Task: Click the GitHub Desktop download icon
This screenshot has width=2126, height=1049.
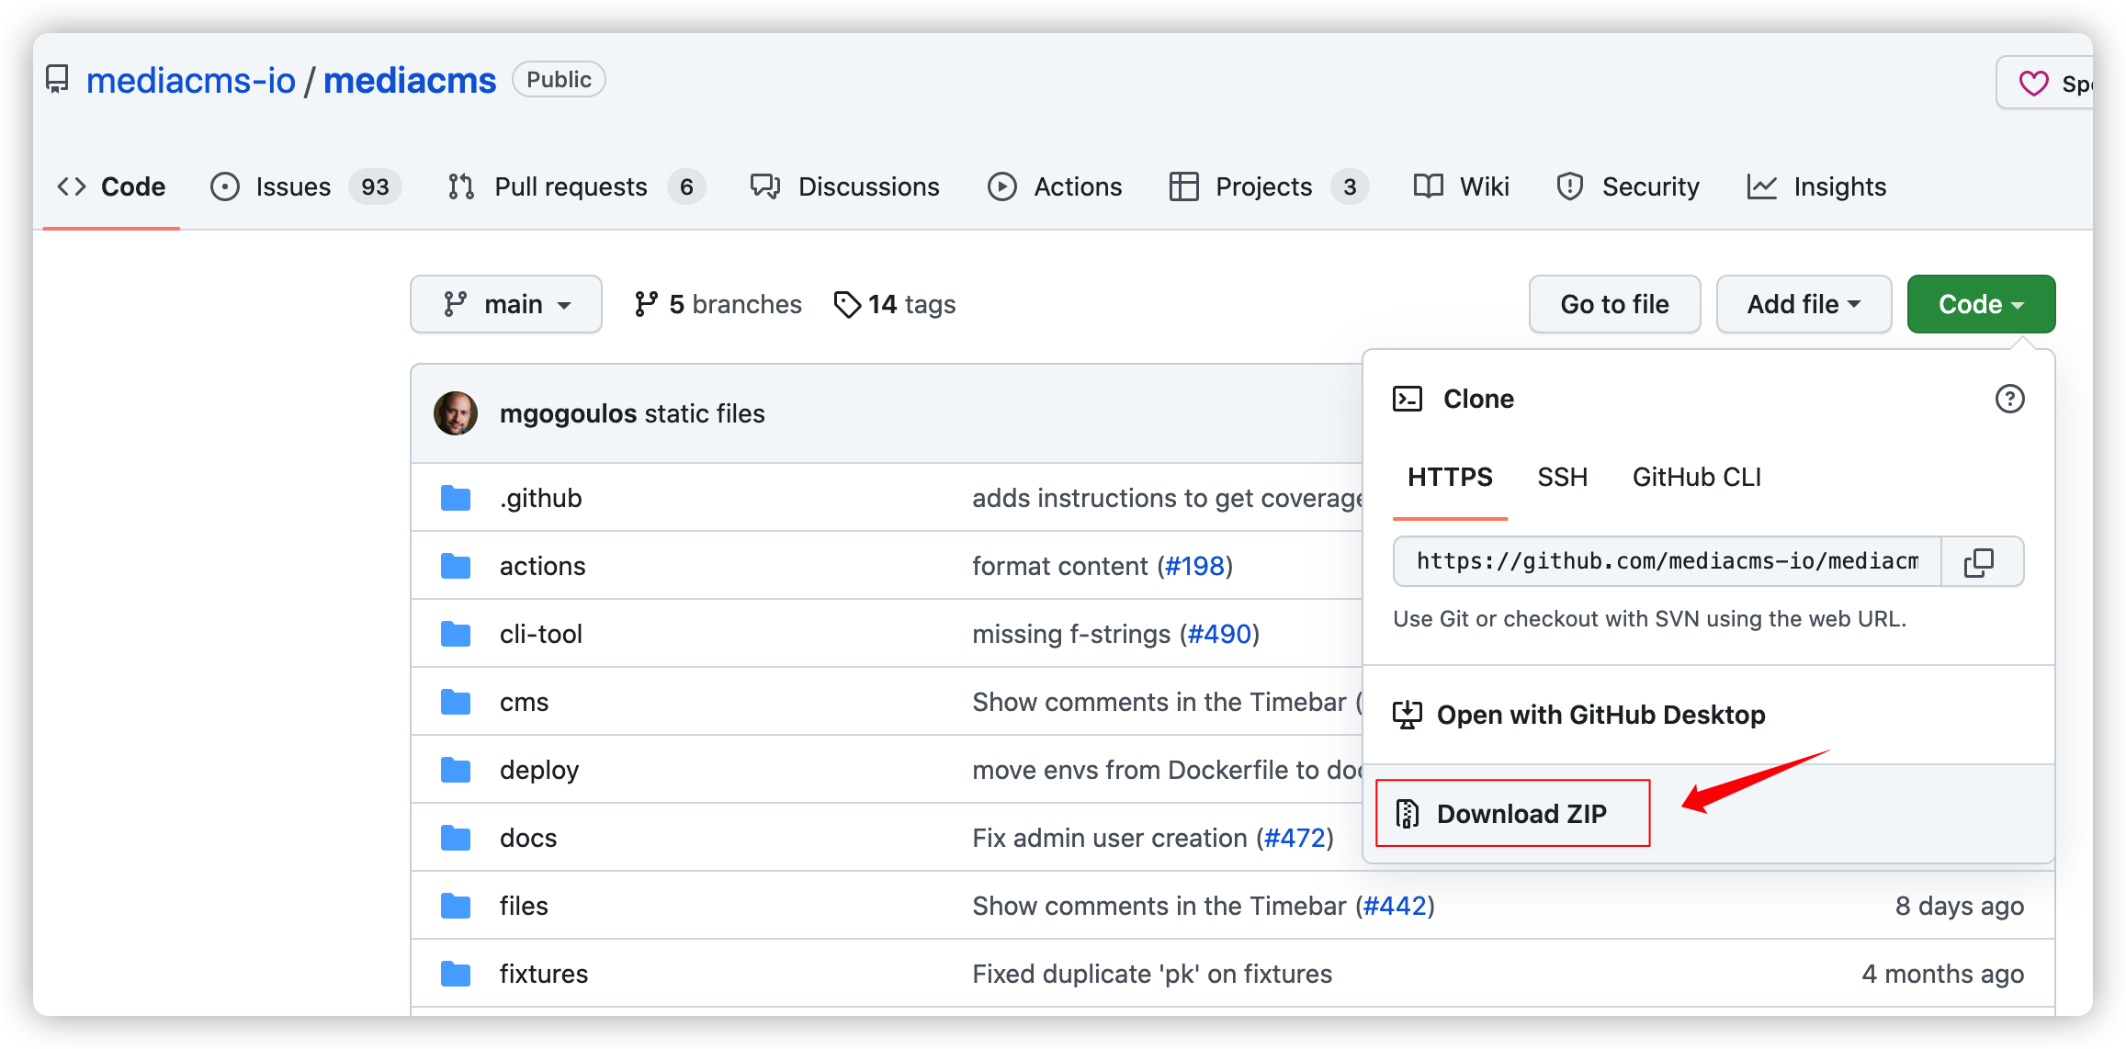Action: [1407, 715]
